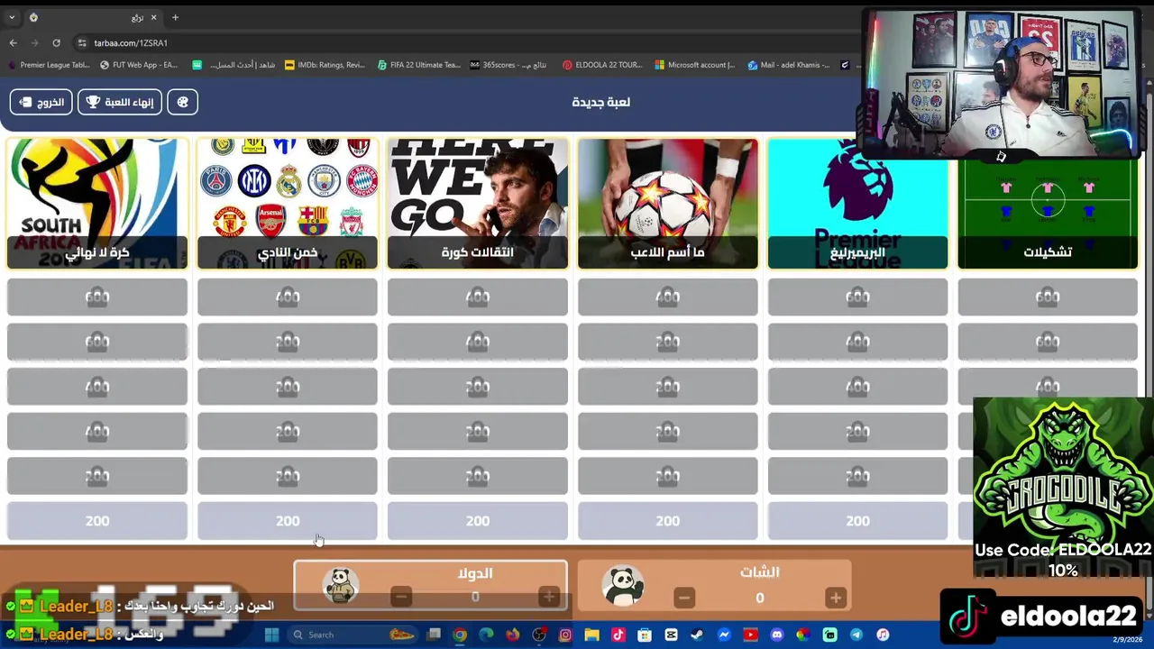
Task: Click the إنهاء اللعبة trophy button
Action: click(120, 102)
